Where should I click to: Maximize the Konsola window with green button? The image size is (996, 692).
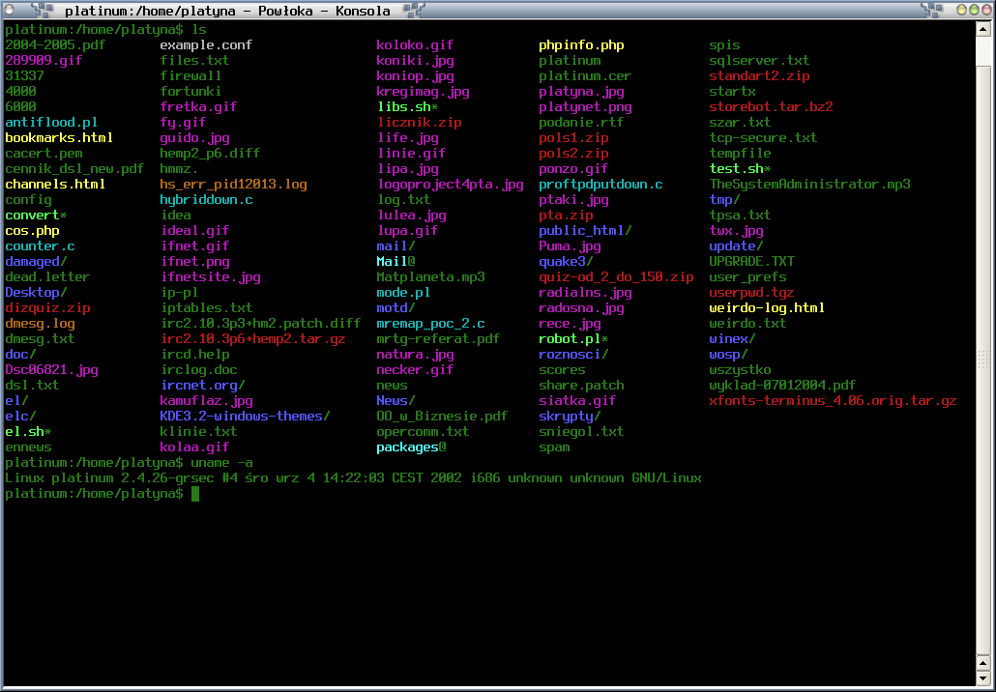[974, 10]
